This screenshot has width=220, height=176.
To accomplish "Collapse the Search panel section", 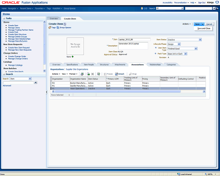I will [x=4, y=74].
